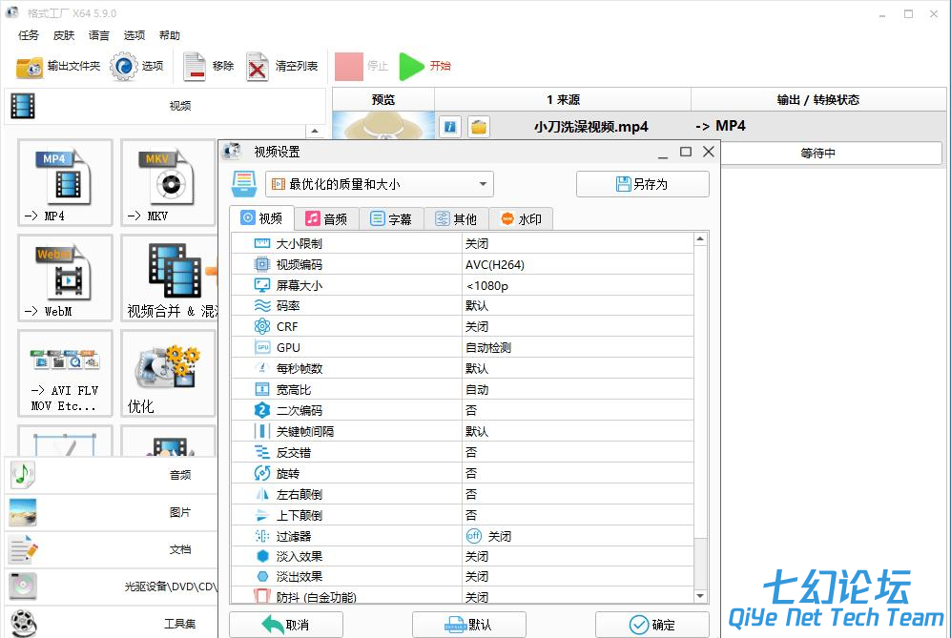The height and width of the screenshot is (638, 951).
Task: Switch to the 音频 tab
Action: coord(326,218)
